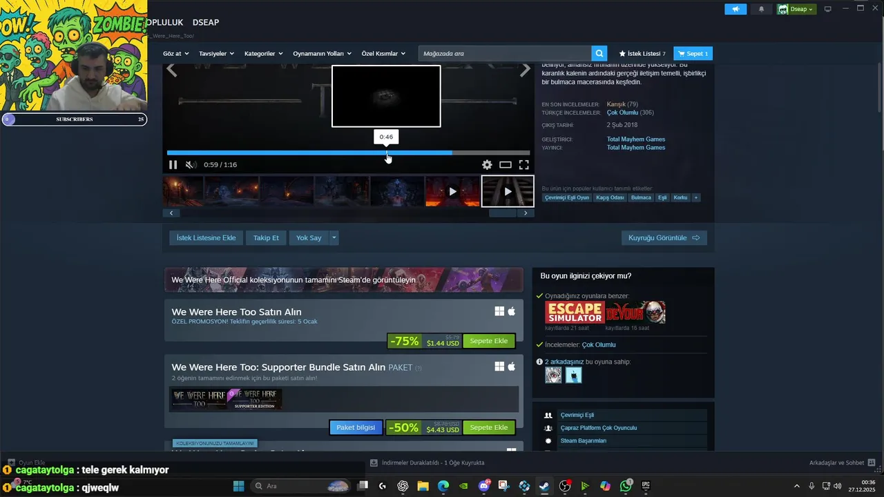884x497 pixels.
Task: Toggle theater mode on the trailer
Action: pos(506,164)
